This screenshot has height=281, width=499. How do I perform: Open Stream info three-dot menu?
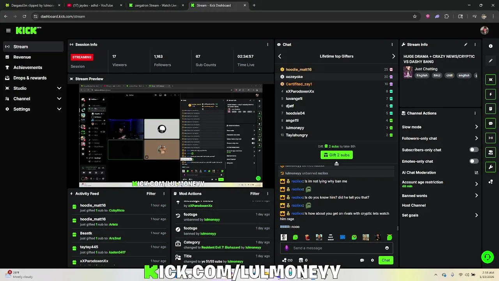point(475,44)
